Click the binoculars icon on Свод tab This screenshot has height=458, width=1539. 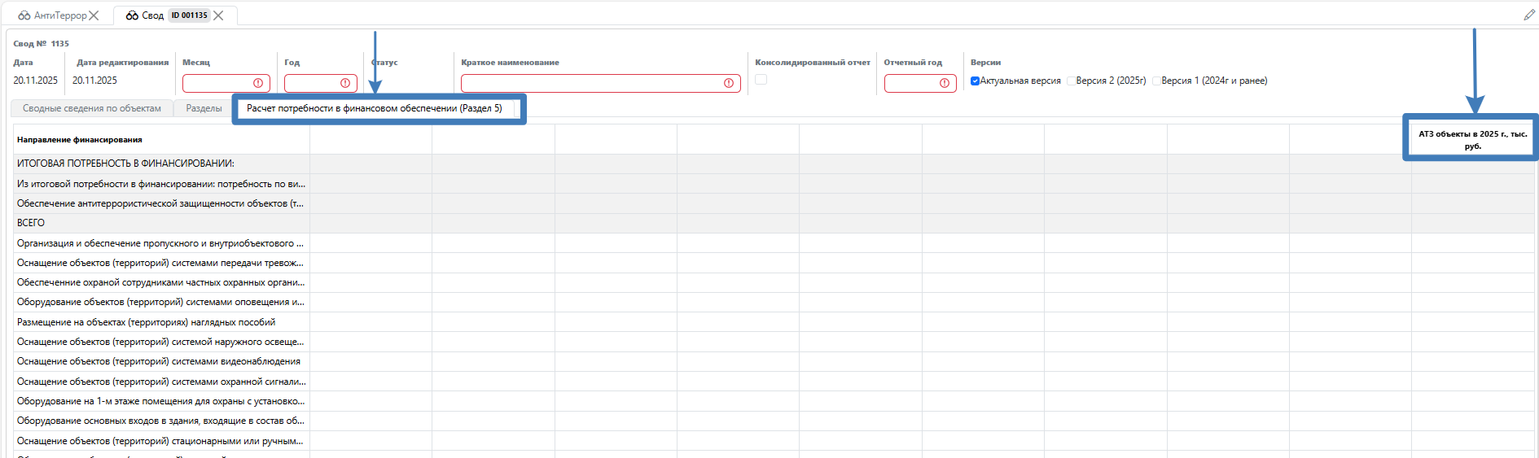(x=132, y=15)
